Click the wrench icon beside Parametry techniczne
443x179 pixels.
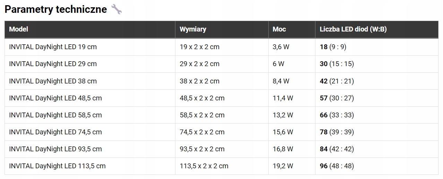pyautogui.click(x=116, y=9)
